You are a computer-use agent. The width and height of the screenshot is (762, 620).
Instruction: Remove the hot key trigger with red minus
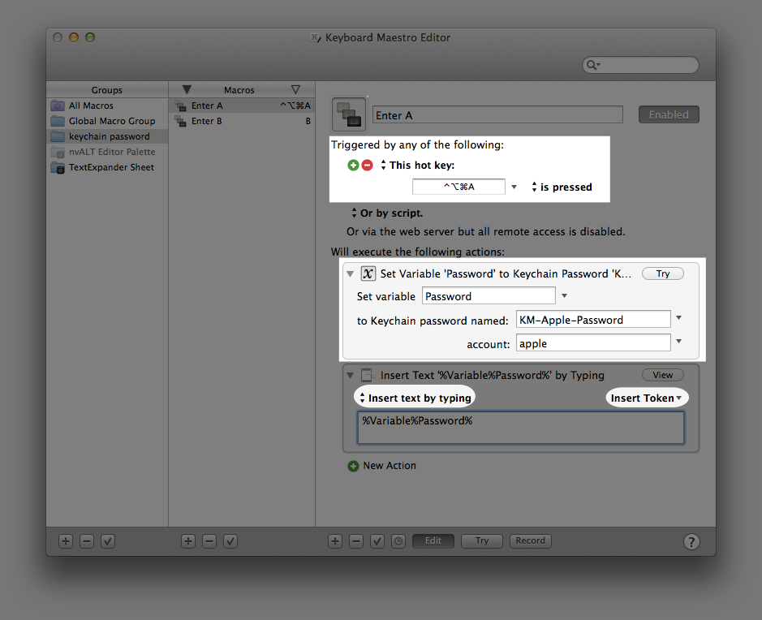click(368, 166)
